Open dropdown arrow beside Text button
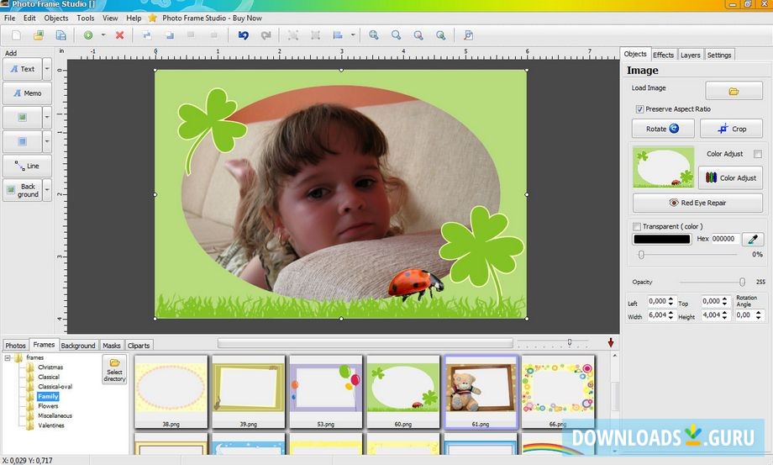773x465 pixels. point(47,69)
